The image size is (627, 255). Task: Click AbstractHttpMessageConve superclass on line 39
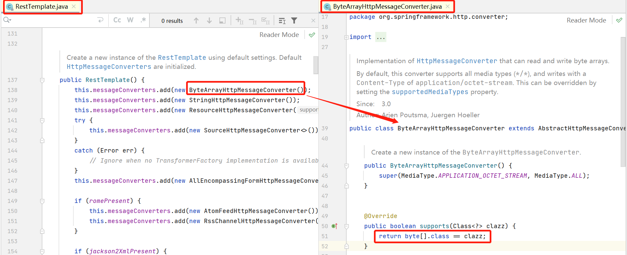coord(582,128)
